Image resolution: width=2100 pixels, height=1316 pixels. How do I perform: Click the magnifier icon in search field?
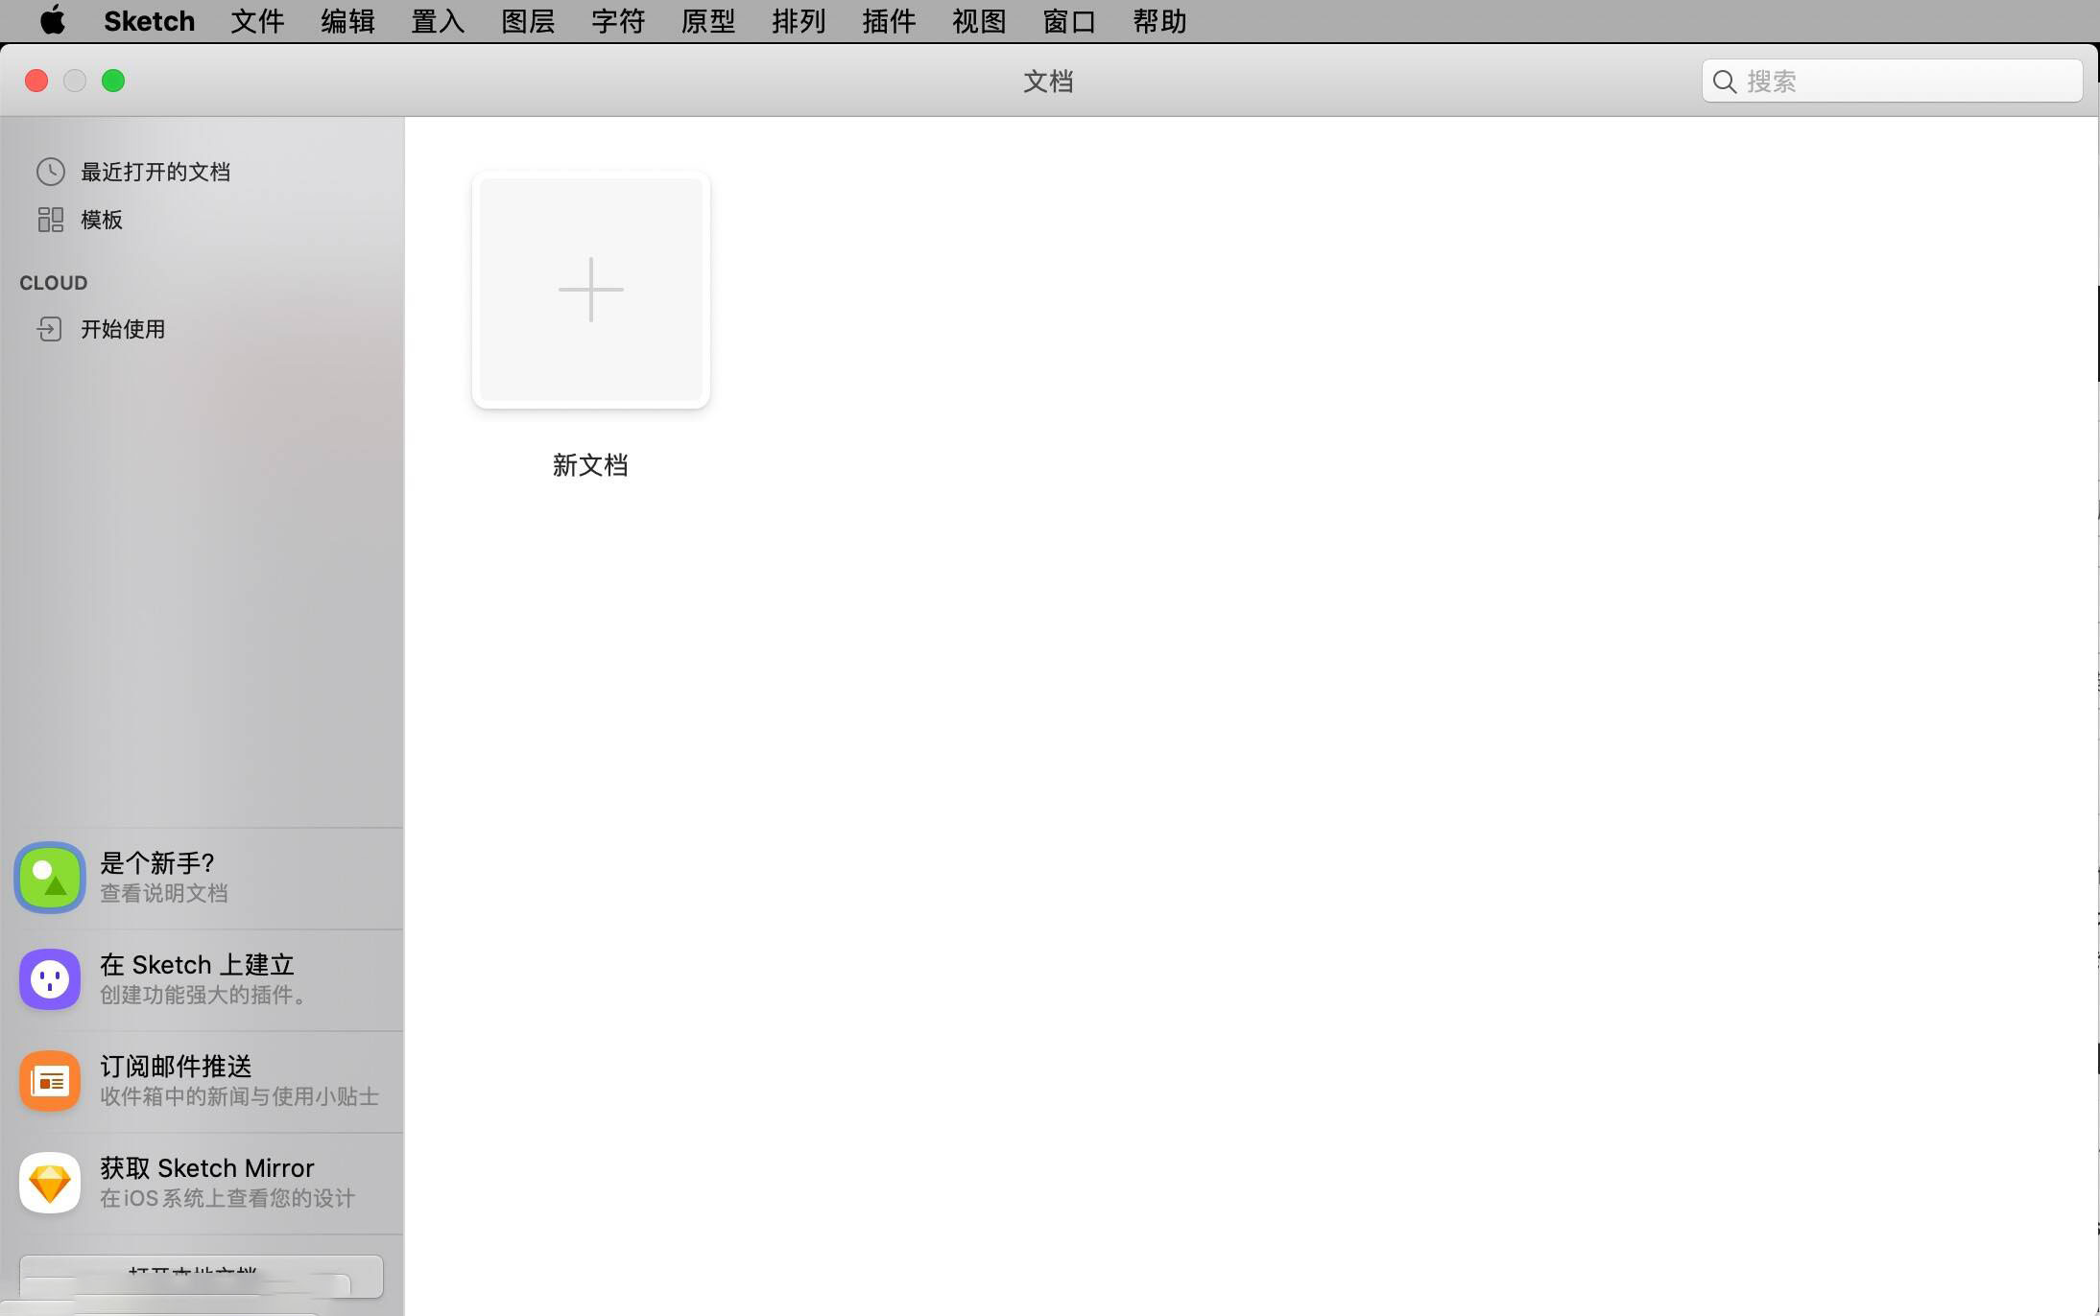tap(1725, 82)
